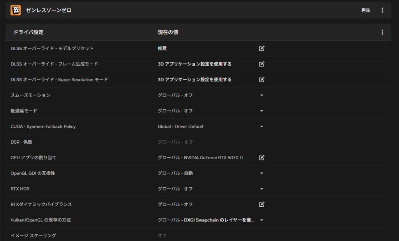The image size is (399, 241).
Task: Click the DSR - 係数 row label
Action: coord(21,142)
